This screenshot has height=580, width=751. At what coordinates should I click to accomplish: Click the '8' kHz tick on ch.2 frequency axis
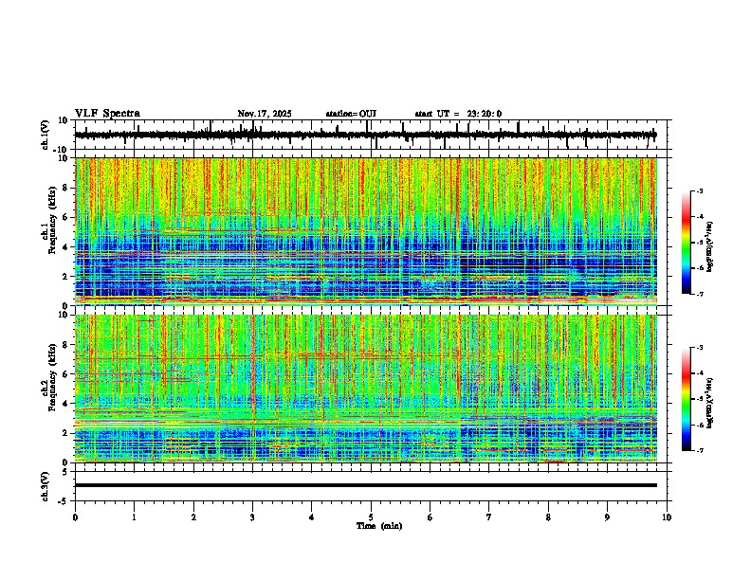click(x=66, y=345)
